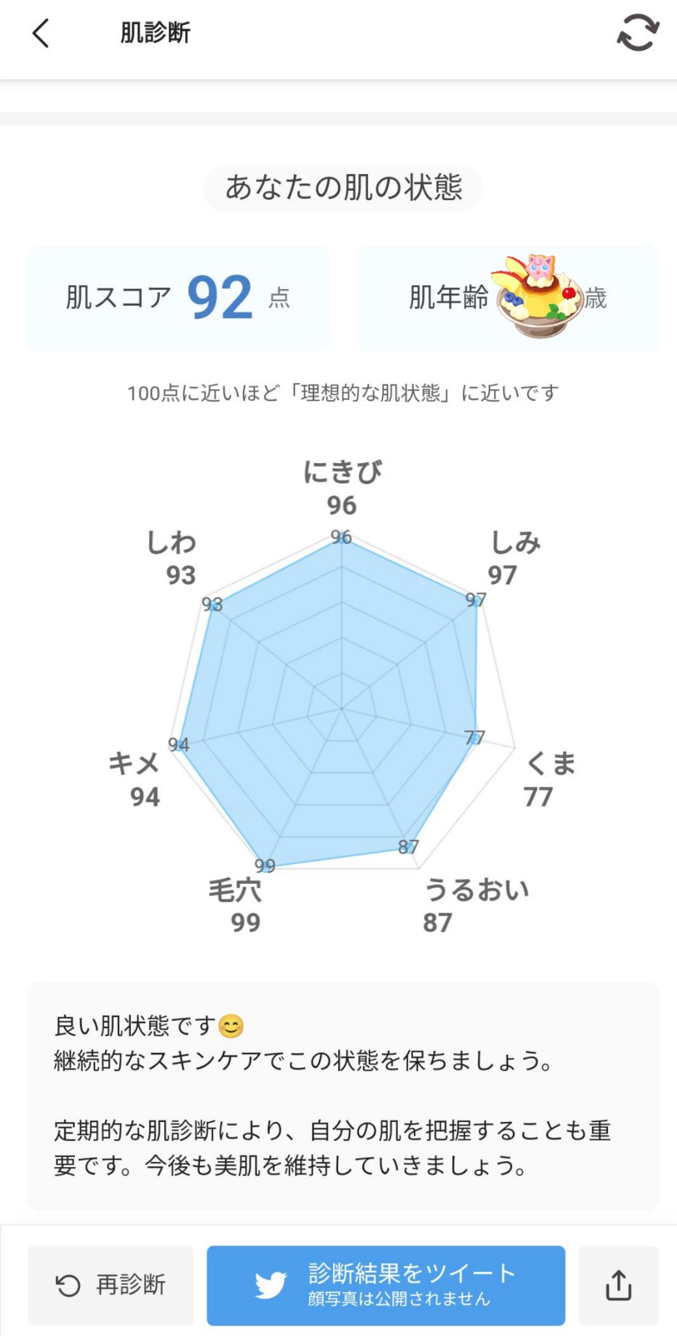Tap the Twitter bird icon
The image size is (677, 1336).
pos(270,1285)
